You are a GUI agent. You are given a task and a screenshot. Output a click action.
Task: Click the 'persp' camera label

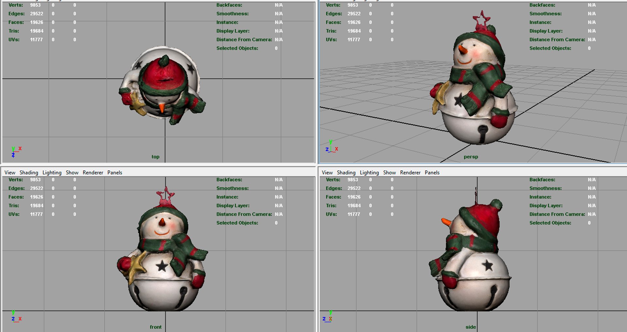[471, 157]
